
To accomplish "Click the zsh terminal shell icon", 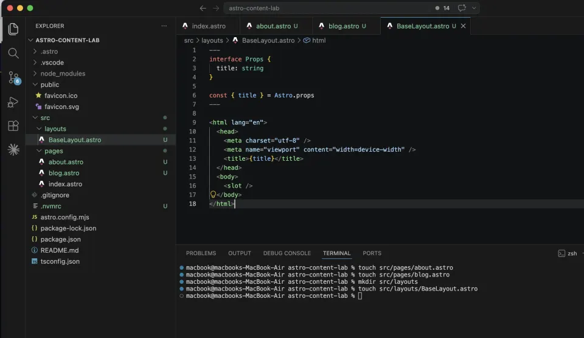I will click(561, 253).
